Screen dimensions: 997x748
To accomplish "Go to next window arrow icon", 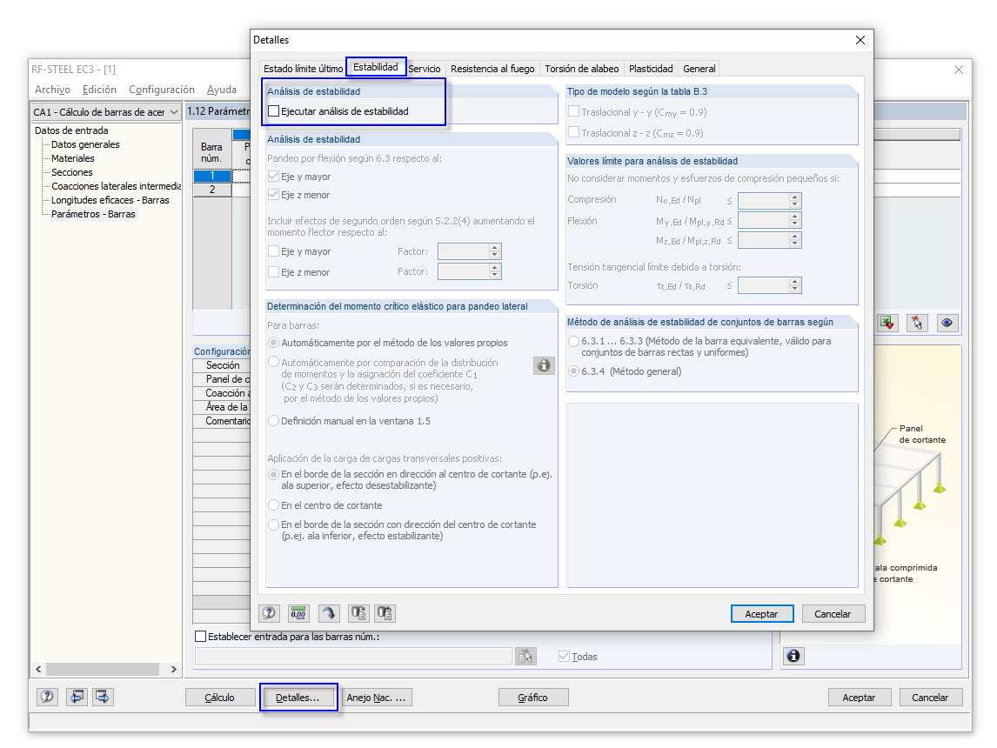I will click(103, 698).
